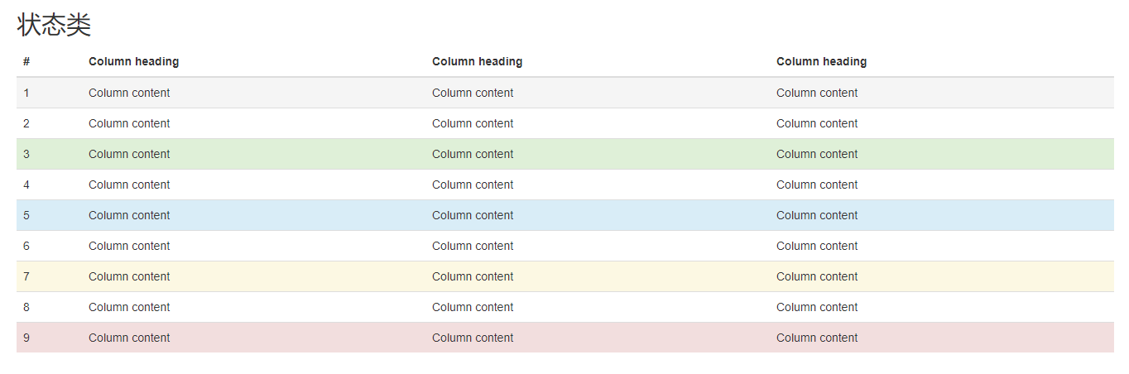
Task: Select the yellow-highlighted row 7 number
Action: pos(26,276)
